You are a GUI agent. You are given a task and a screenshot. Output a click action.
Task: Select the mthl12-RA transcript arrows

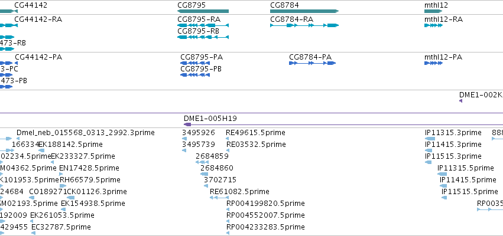(433, 25)
